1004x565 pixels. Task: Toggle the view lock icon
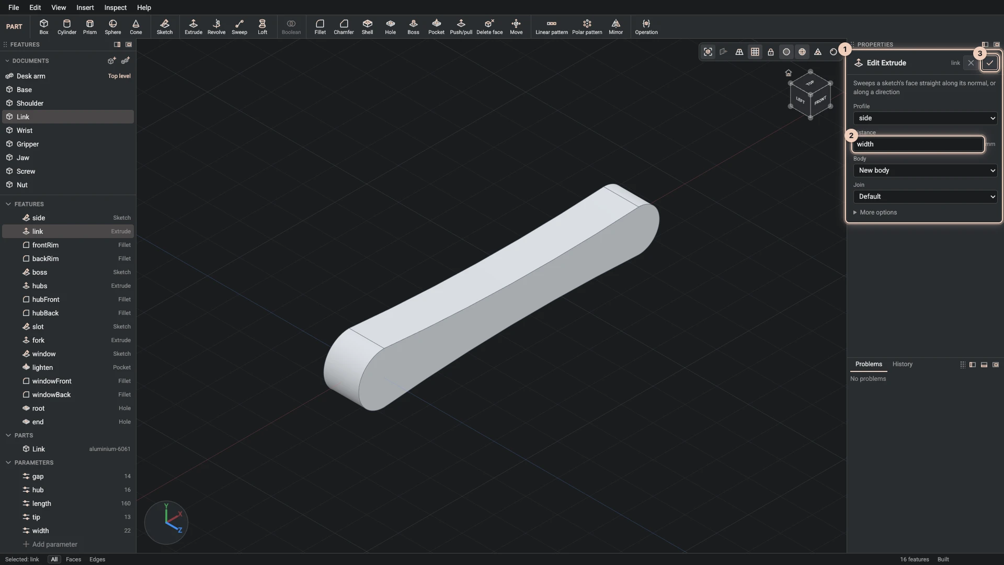pyautogui.click(x=771, y=52)
